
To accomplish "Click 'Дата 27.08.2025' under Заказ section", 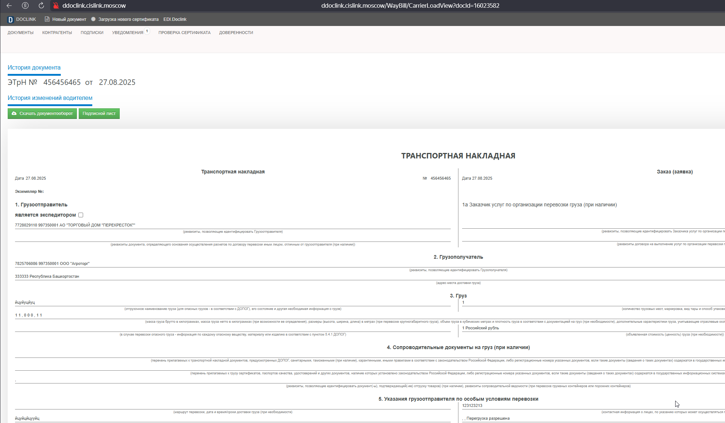I will tap(477, 178).
